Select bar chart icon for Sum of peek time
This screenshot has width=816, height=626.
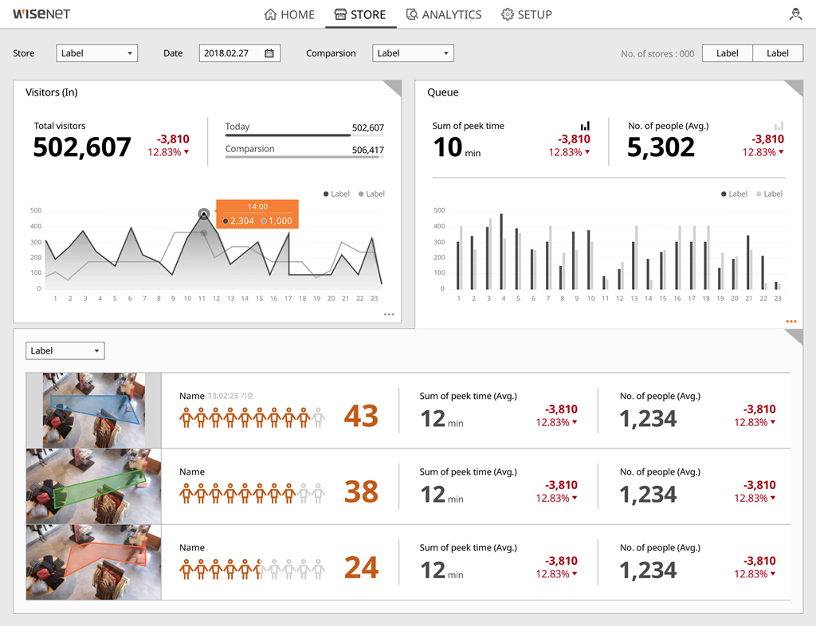pyautogui.click(x=586, y=126)
